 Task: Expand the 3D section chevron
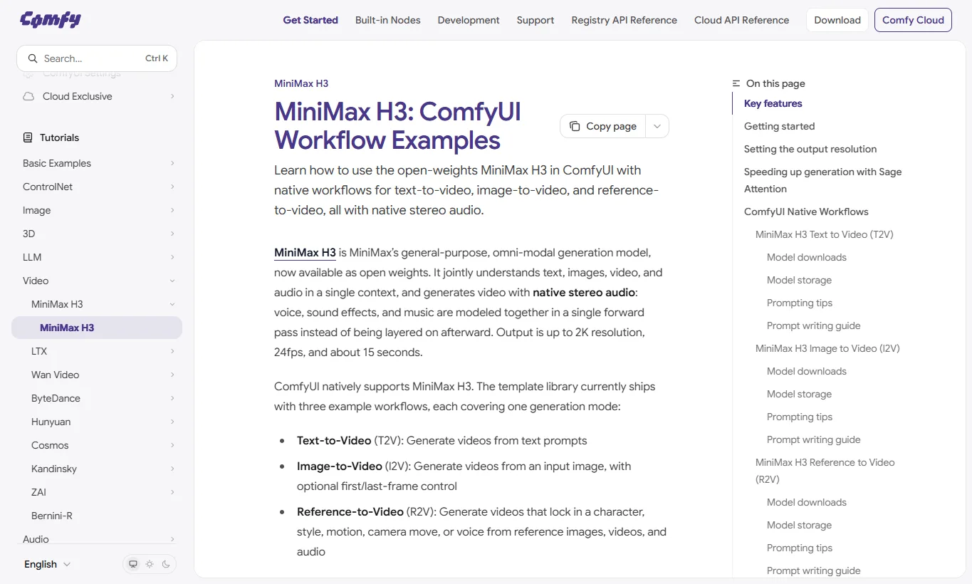point(172,234)
